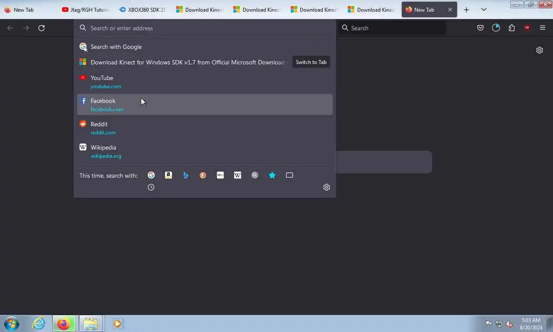Open Save to Pocket toolbar icon

[480, 28]
